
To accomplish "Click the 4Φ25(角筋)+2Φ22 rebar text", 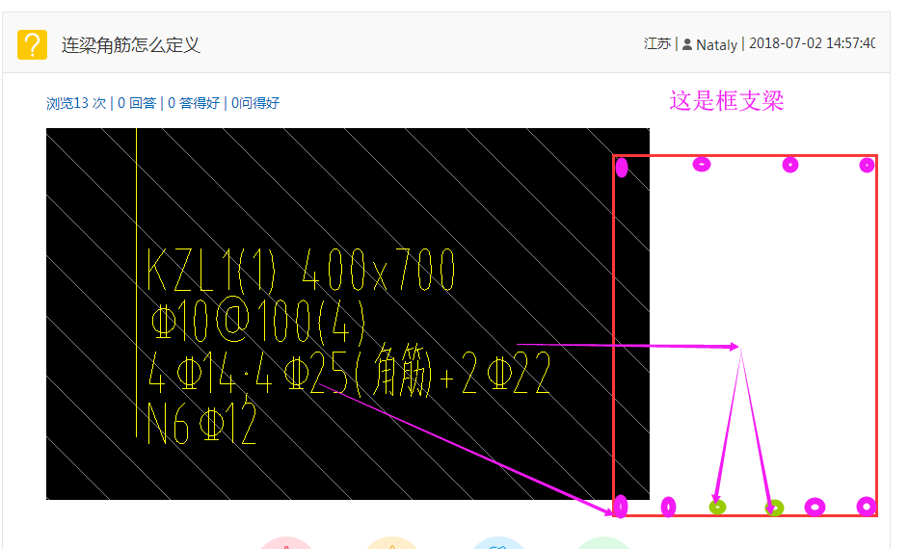I will (x=403, y=371).
